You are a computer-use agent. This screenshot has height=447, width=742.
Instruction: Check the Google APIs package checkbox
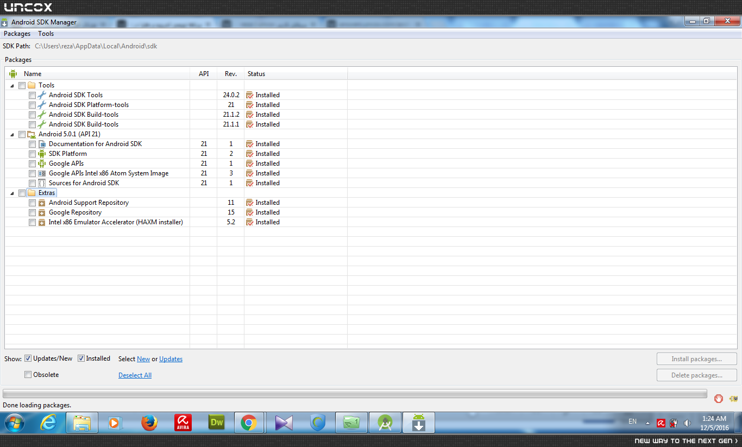click(x=32, y=163)
